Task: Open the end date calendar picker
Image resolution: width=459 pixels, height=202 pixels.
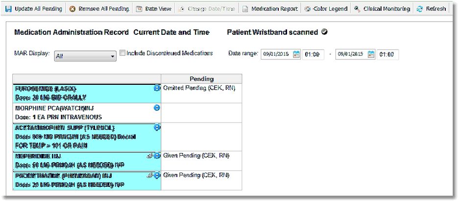Action: (x=371, y=54)
